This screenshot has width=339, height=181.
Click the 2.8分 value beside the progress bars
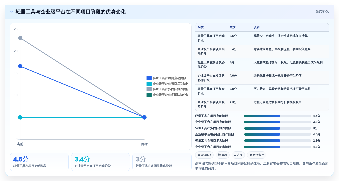tap(317, 141)
